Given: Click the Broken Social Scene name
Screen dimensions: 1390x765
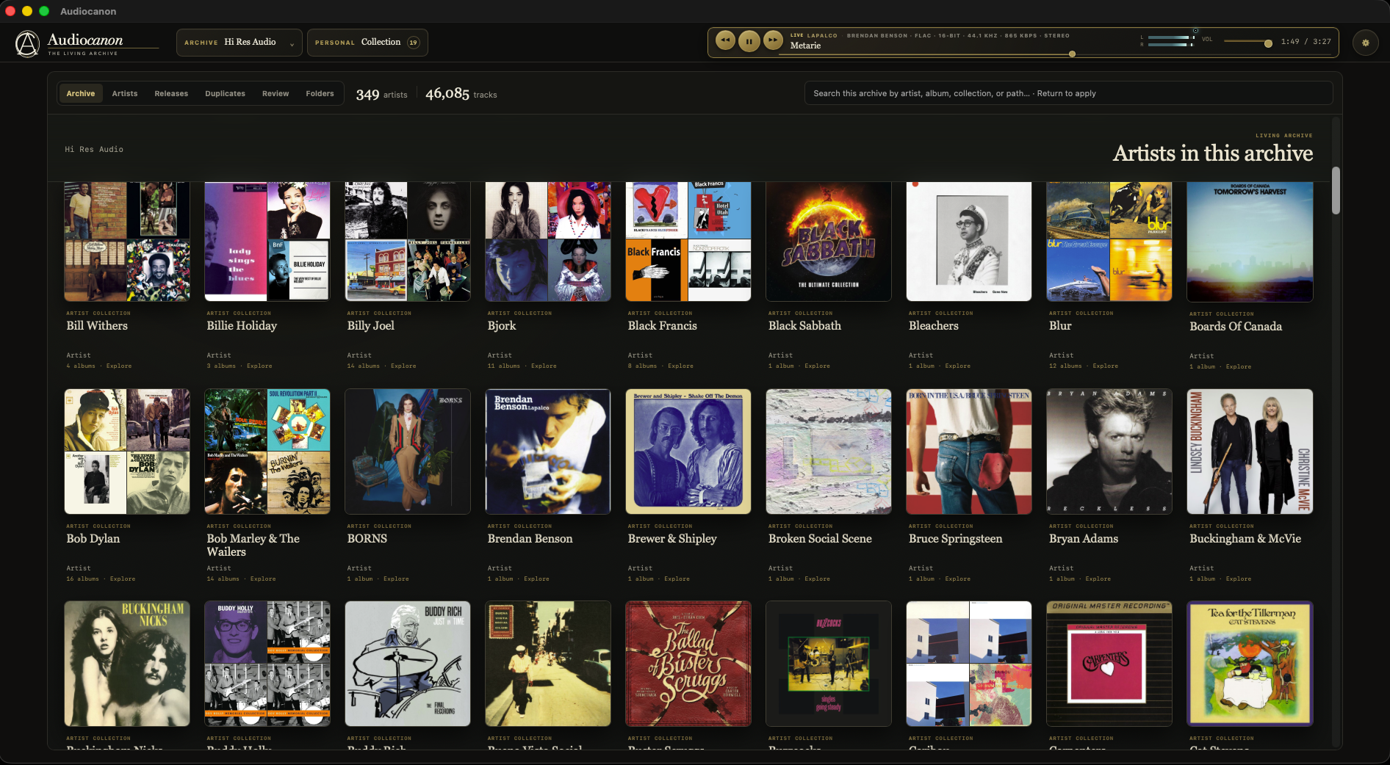Looking at the screenshot, I should 820,539.
